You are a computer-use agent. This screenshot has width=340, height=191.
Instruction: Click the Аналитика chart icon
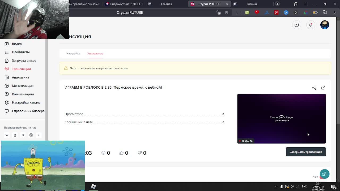(x=7, y=77)
